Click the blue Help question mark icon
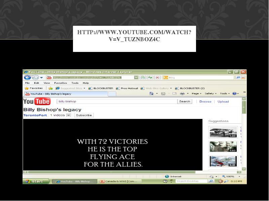This screenshot has width=269, height=201. (x=234, y=93)
